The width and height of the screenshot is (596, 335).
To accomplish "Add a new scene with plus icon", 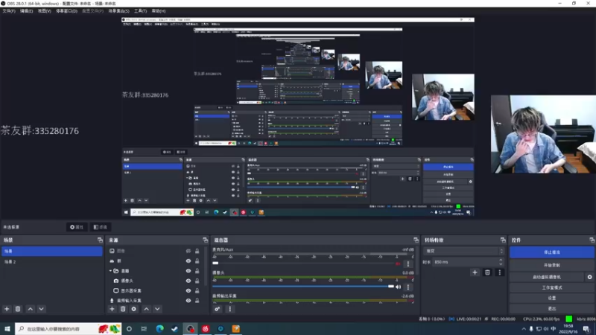I will tap(7, 309).
